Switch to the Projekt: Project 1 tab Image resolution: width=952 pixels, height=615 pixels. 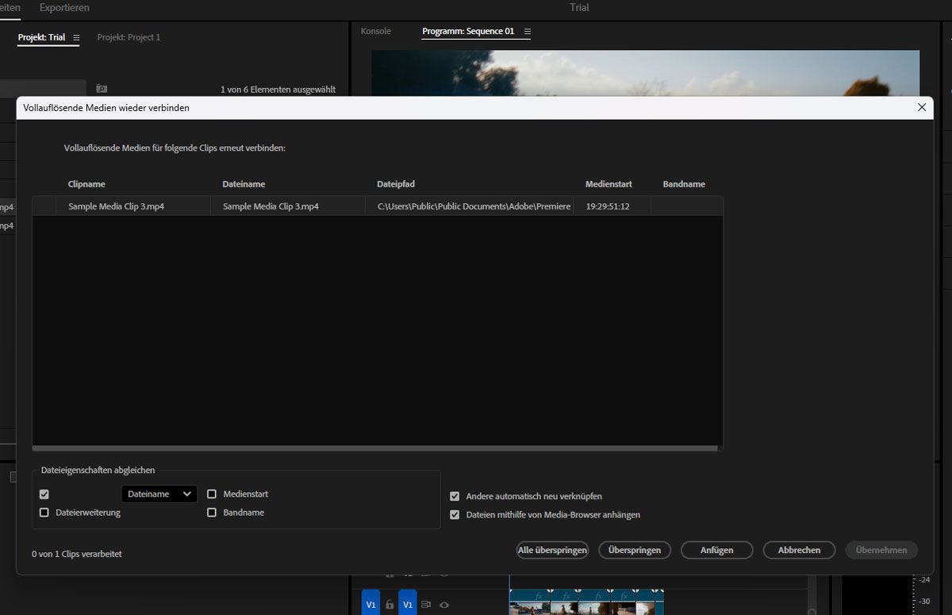pyautogui.click(x=129, y=37)
